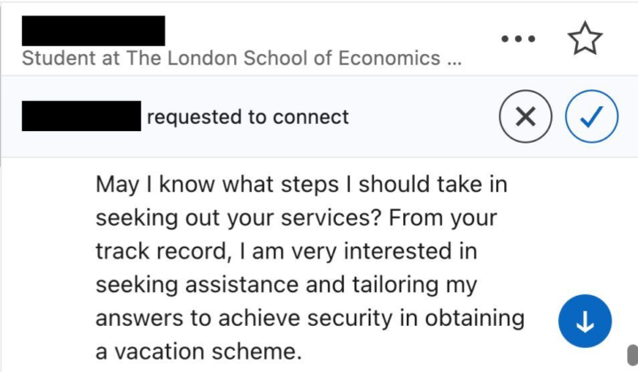This screenshot has width=638, height=372.
Task: Click the scrollbar thumb at bottom right
Action: 631,353
